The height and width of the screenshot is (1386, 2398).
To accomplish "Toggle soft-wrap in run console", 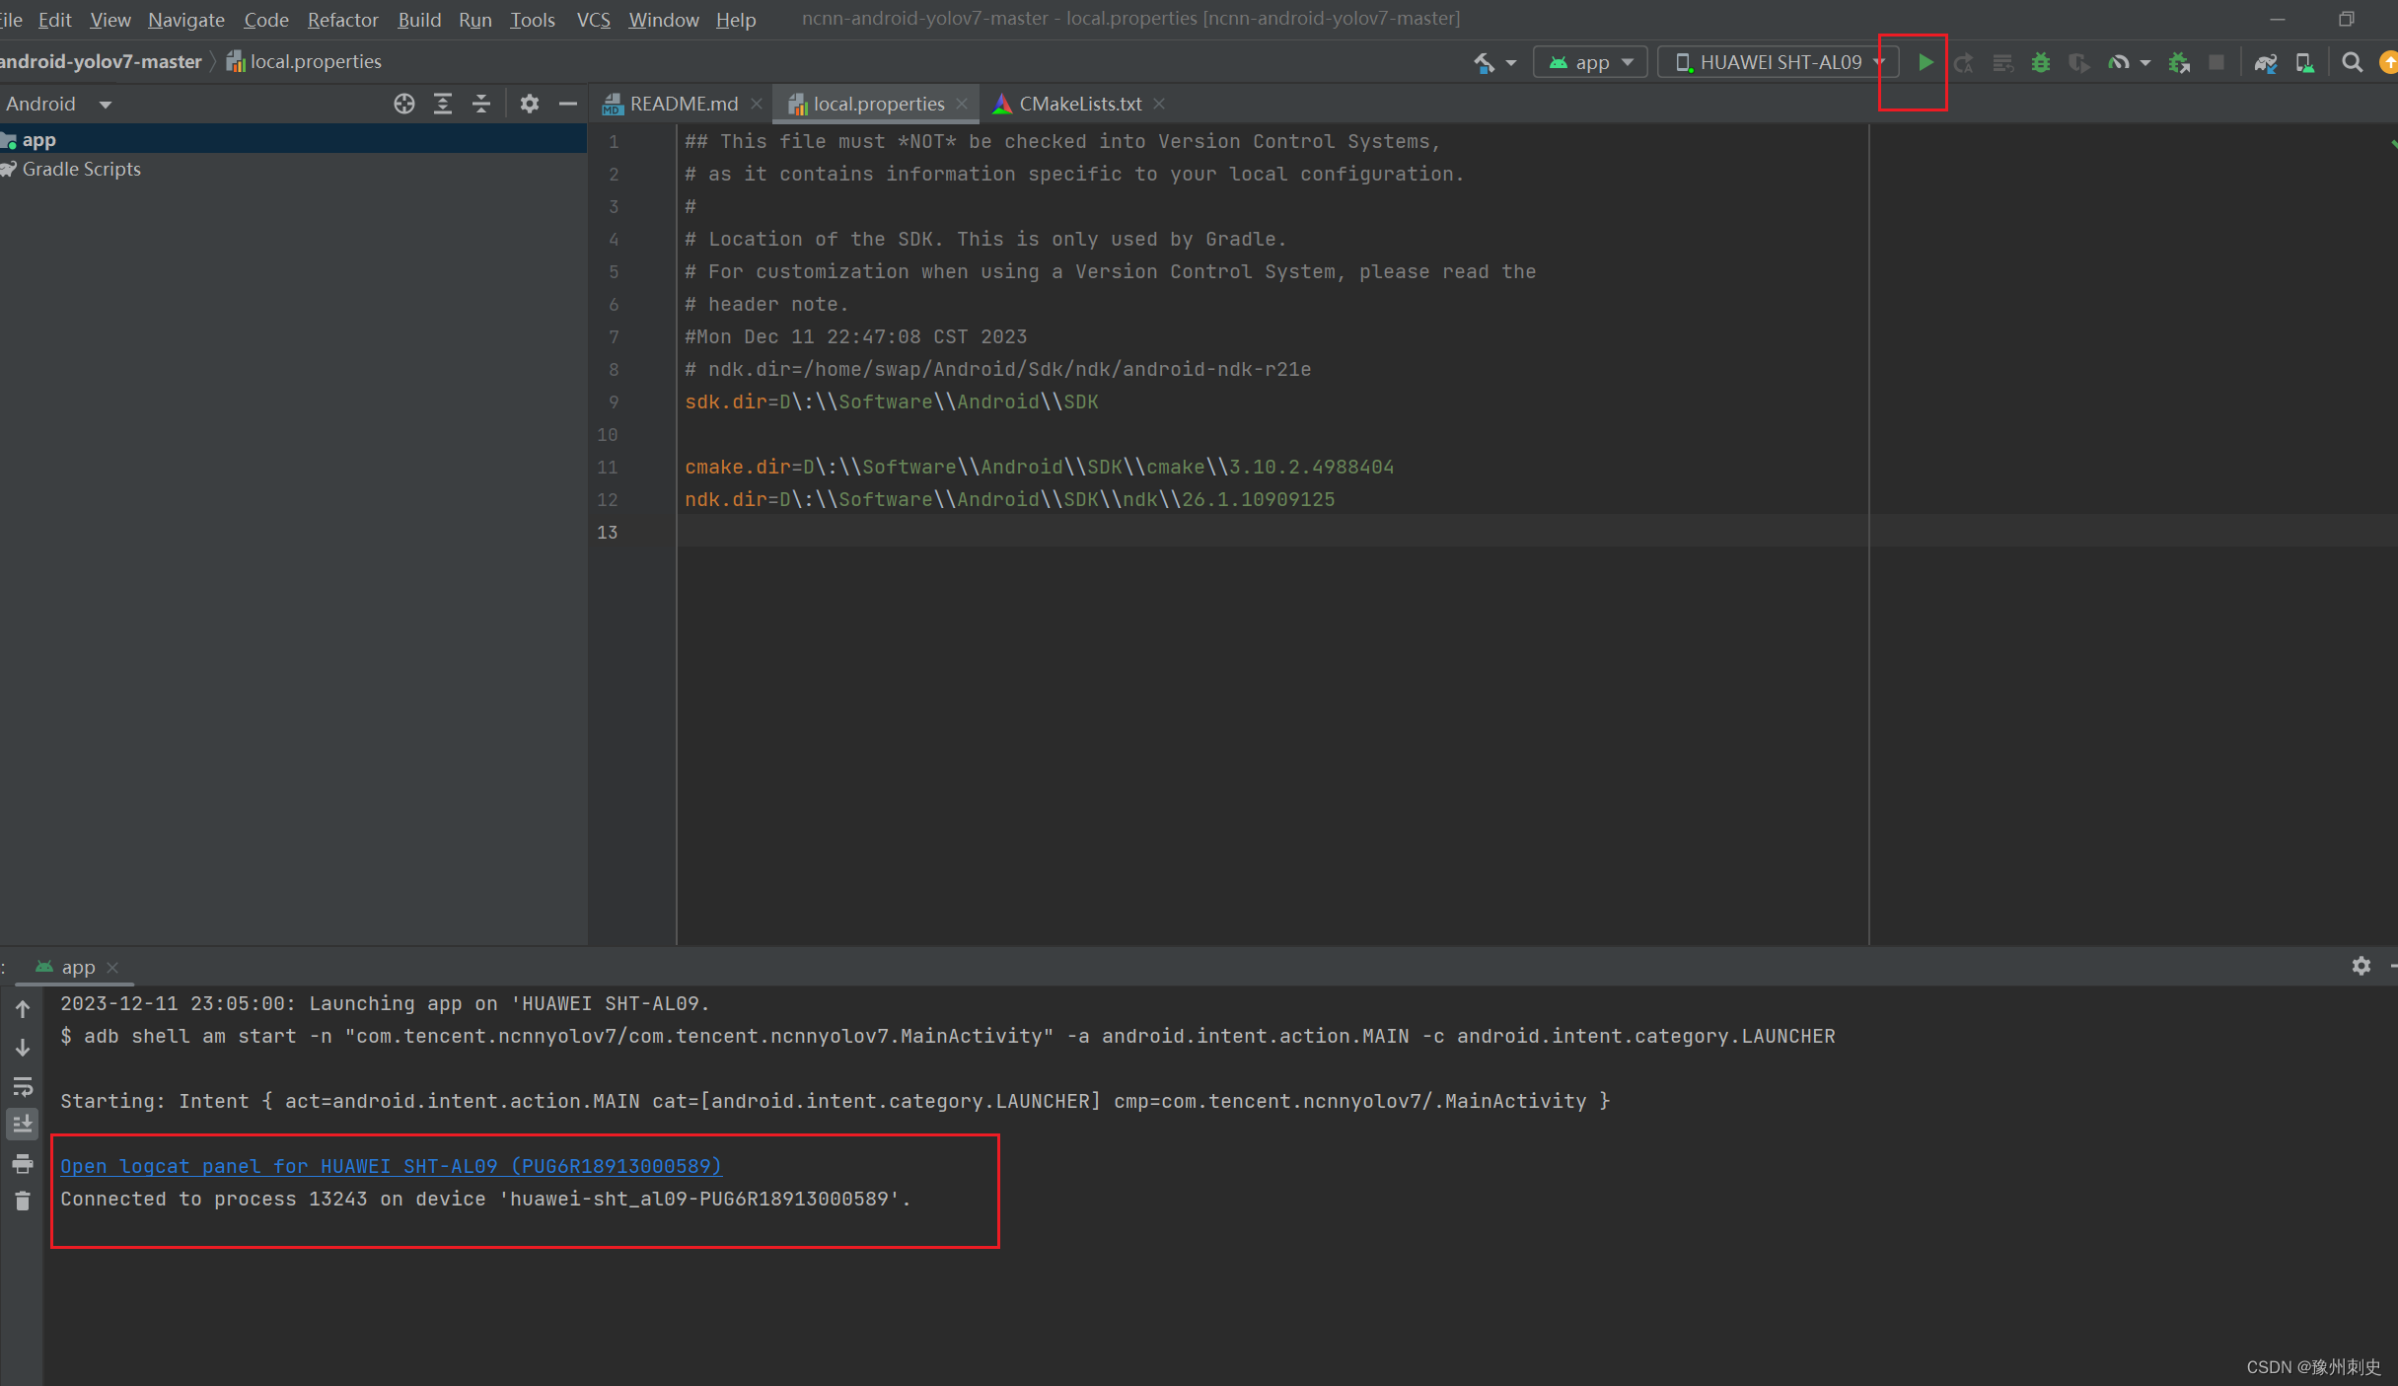I will pos(22,1086).
